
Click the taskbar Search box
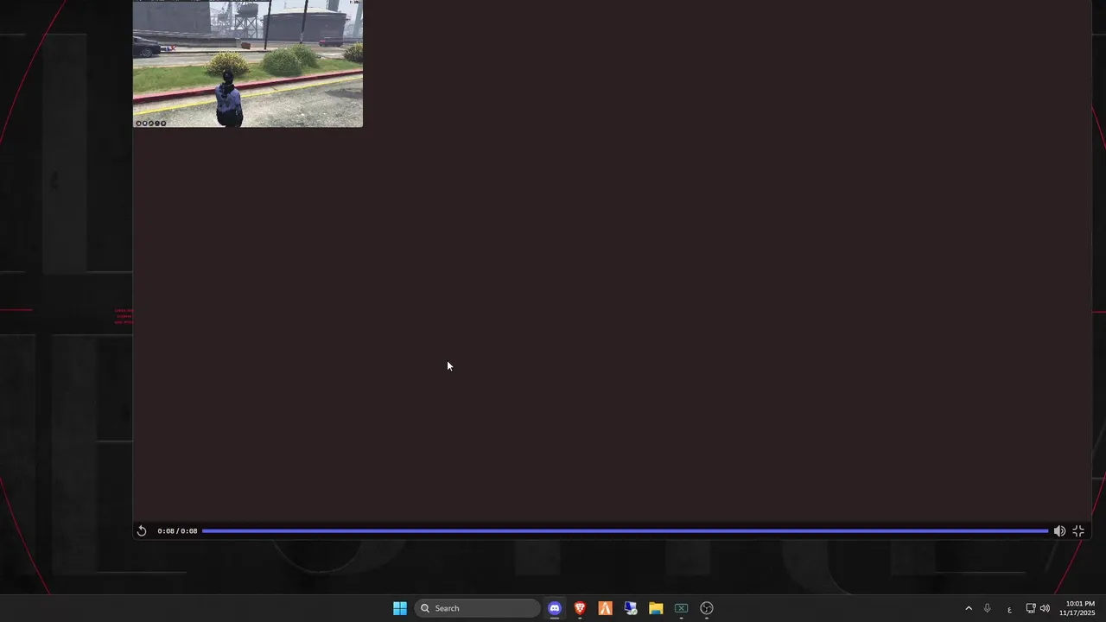(x=478, y=608)
